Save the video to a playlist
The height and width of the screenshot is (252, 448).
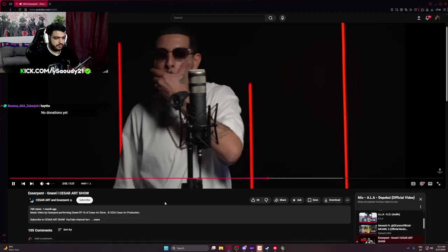click(313, 200)
